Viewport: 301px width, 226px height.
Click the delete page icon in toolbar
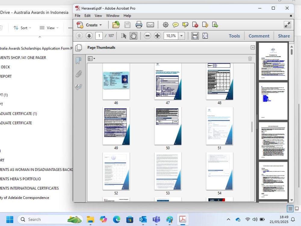coord(195,25)
